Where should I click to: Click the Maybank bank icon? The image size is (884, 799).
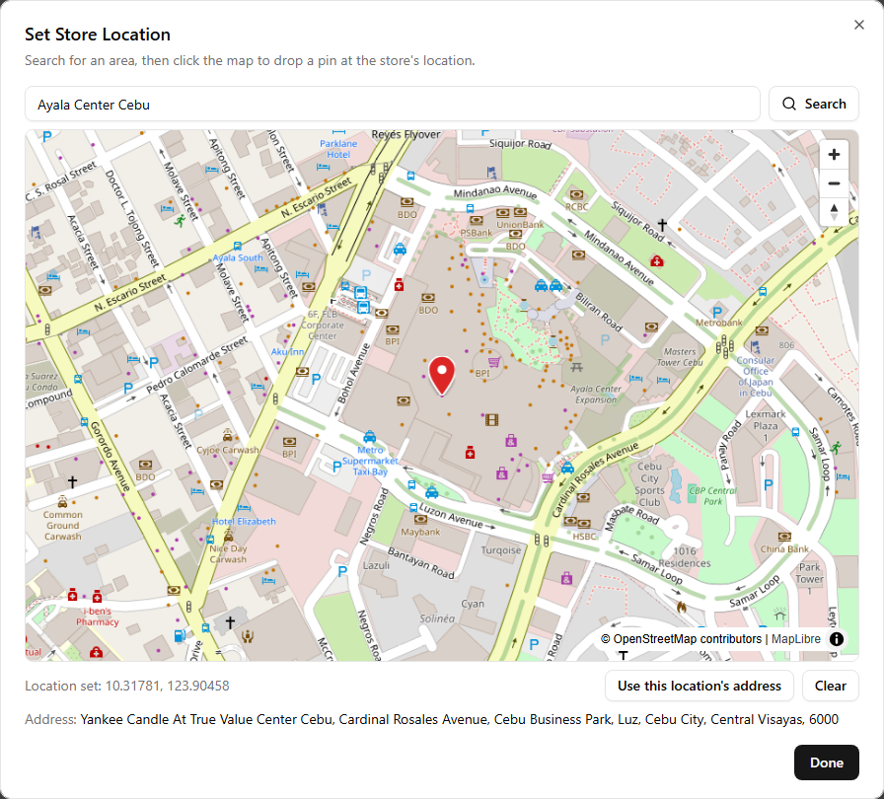tap(420, 520)
